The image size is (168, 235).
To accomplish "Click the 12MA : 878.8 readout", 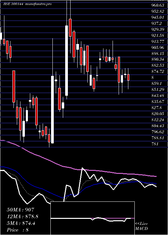I will (x=23, y=217).
